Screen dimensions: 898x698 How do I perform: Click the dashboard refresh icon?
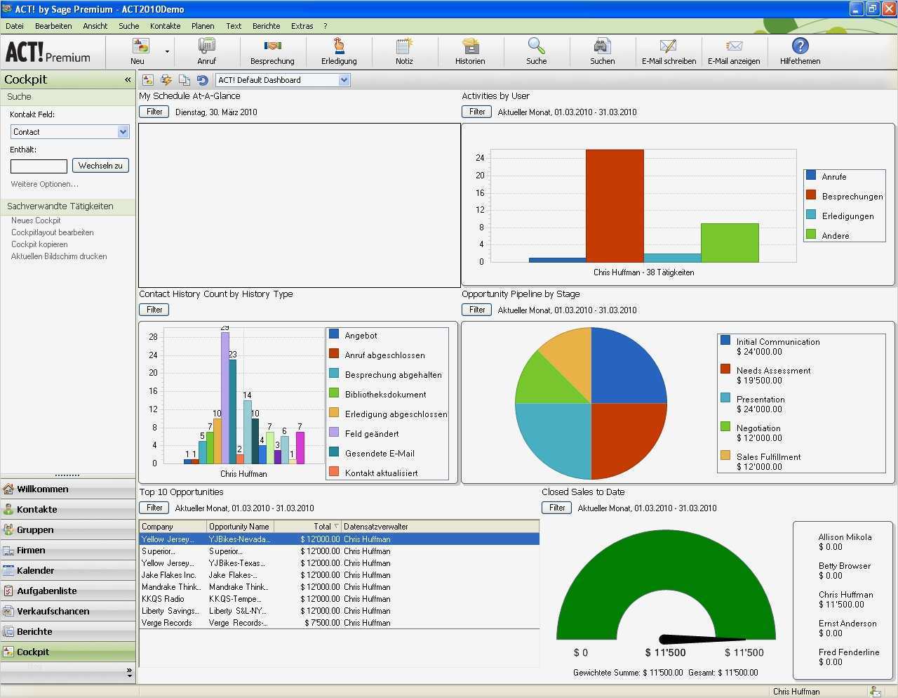click(x=203, y=79)
